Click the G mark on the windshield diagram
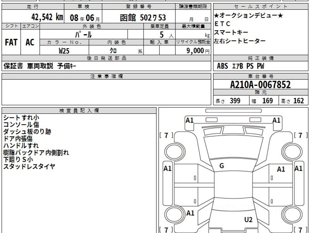The width and height of the screenshot is (310, 233). click(x=221, y=166)
